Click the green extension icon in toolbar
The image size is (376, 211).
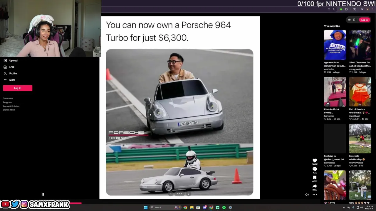click(341, 9)
